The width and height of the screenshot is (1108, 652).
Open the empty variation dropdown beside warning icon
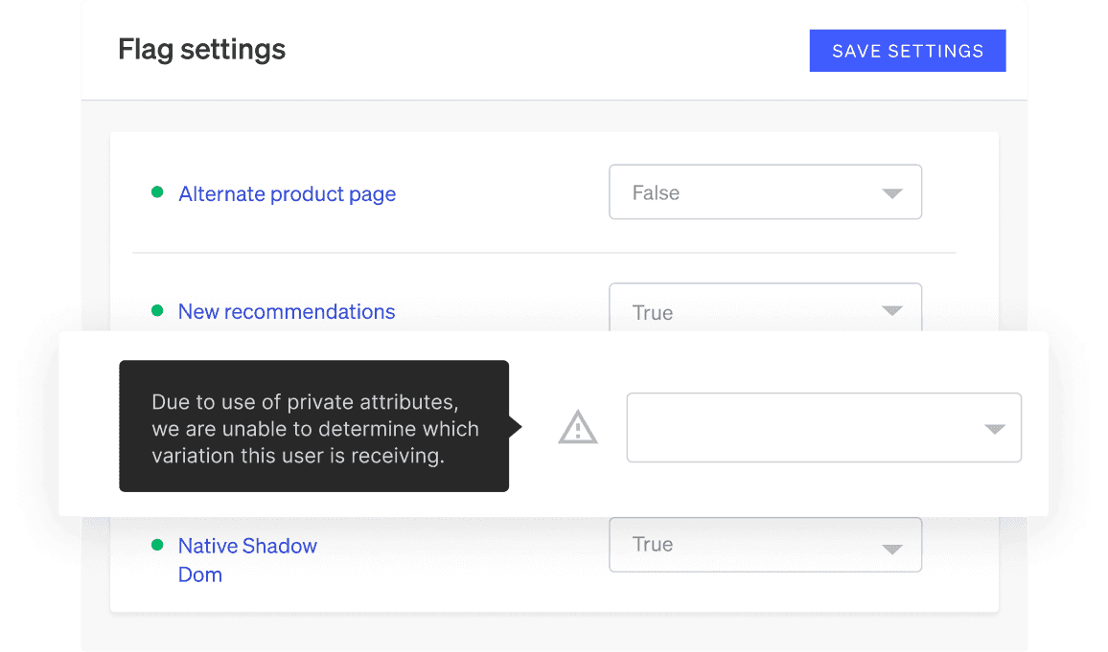822,428
